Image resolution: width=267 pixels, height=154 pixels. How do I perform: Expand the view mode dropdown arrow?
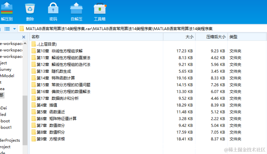14,29
